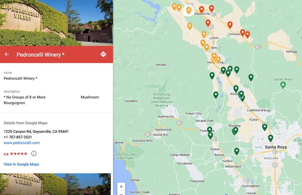
Task: Click the 'No Groups of 8 or More' description
Action: click(25, 97)
